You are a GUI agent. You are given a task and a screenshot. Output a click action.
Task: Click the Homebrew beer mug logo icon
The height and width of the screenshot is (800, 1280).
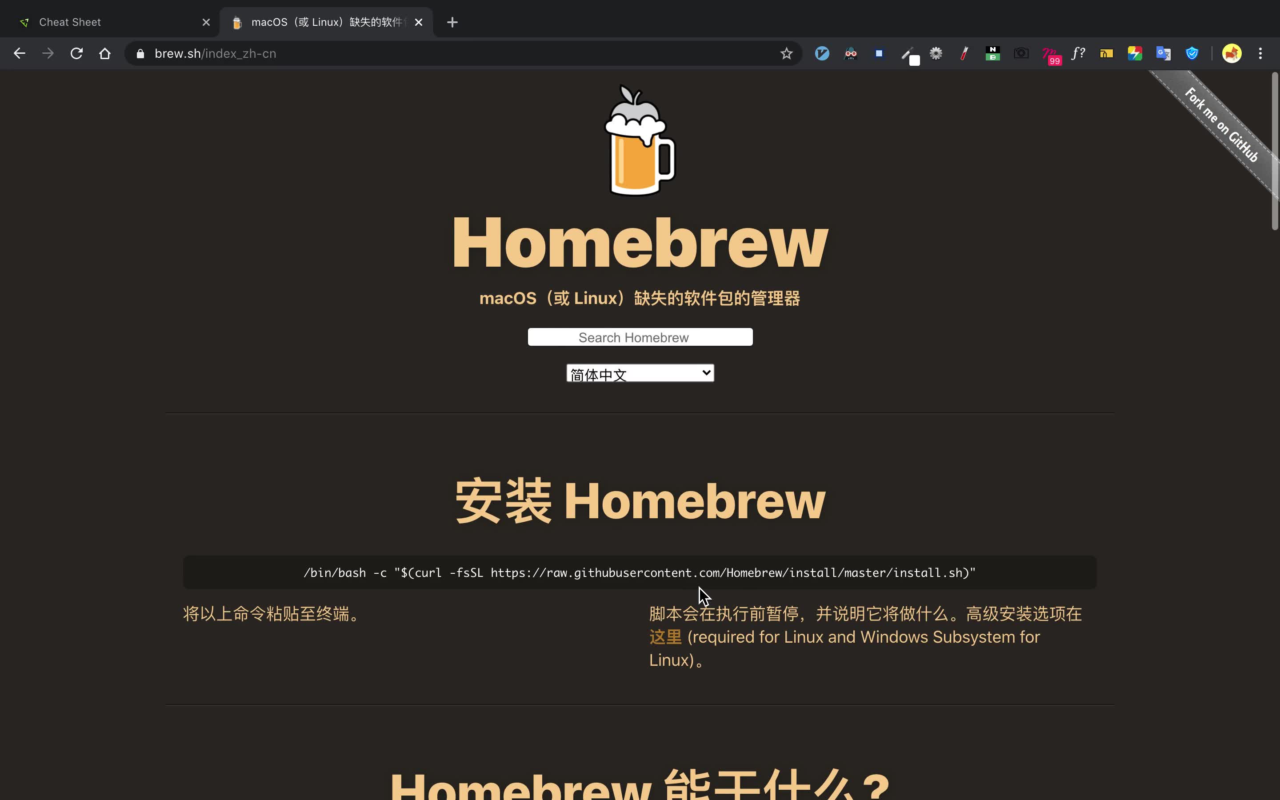click(x=640, y=140)
